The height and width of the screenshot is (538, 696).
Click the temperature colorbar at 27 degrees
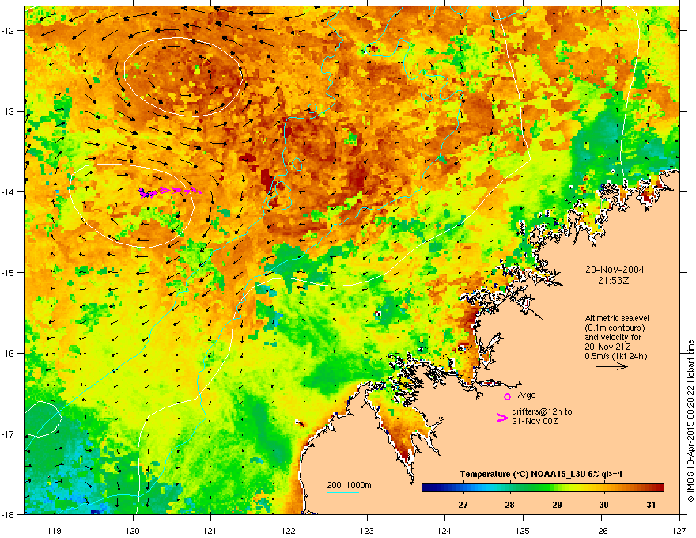(463, 488)
